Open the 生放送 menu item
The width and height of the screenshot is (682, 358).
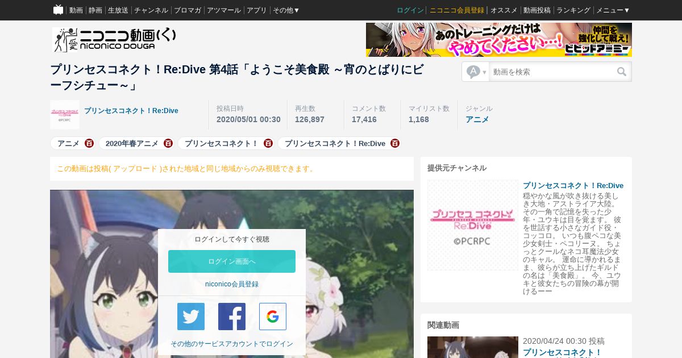(x=118, y=10)
